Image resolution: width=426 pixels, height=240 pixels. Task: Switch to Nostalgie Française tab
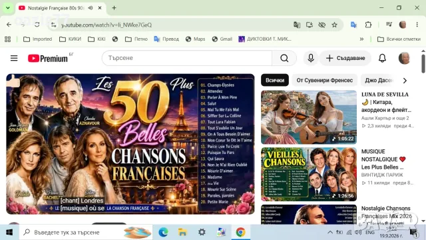[56, 8]
